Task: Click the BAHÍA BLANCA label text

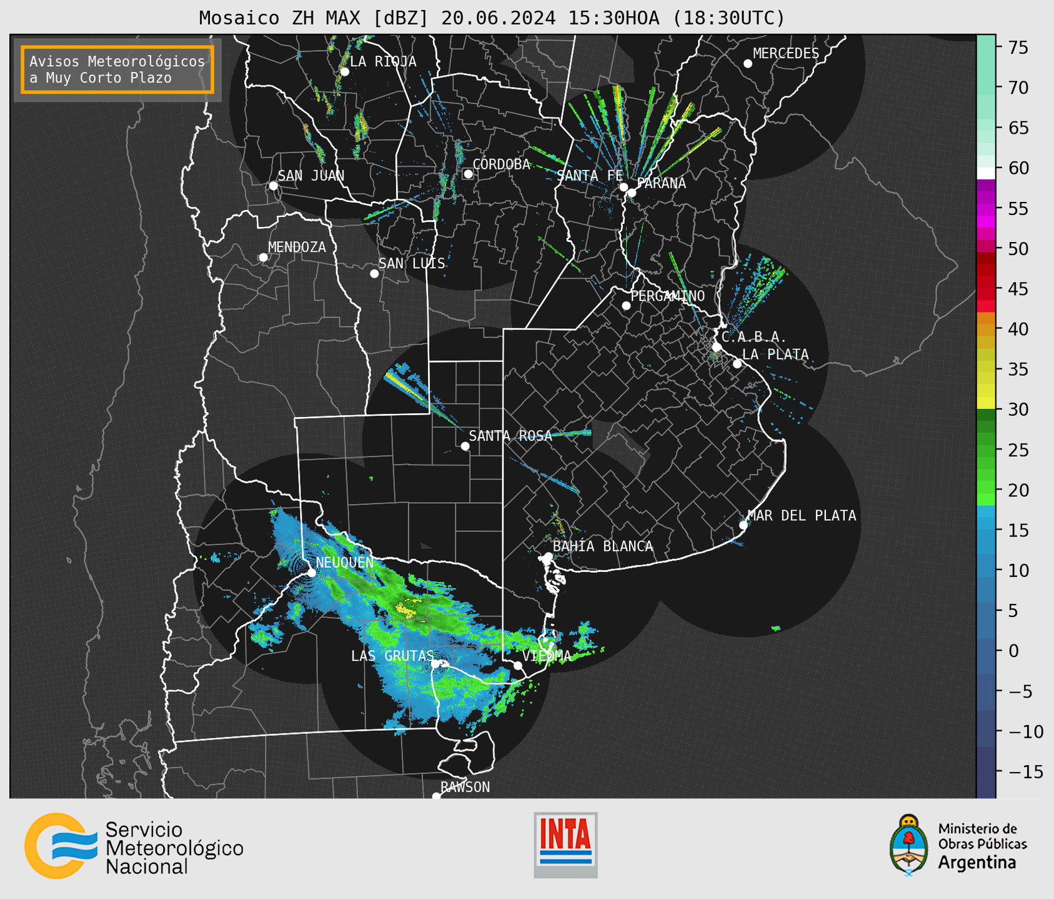Action: point(603,546)
